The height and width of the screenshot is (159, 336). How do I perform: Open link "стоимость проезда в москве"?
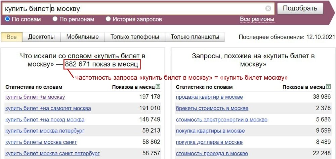click(212, 153)
